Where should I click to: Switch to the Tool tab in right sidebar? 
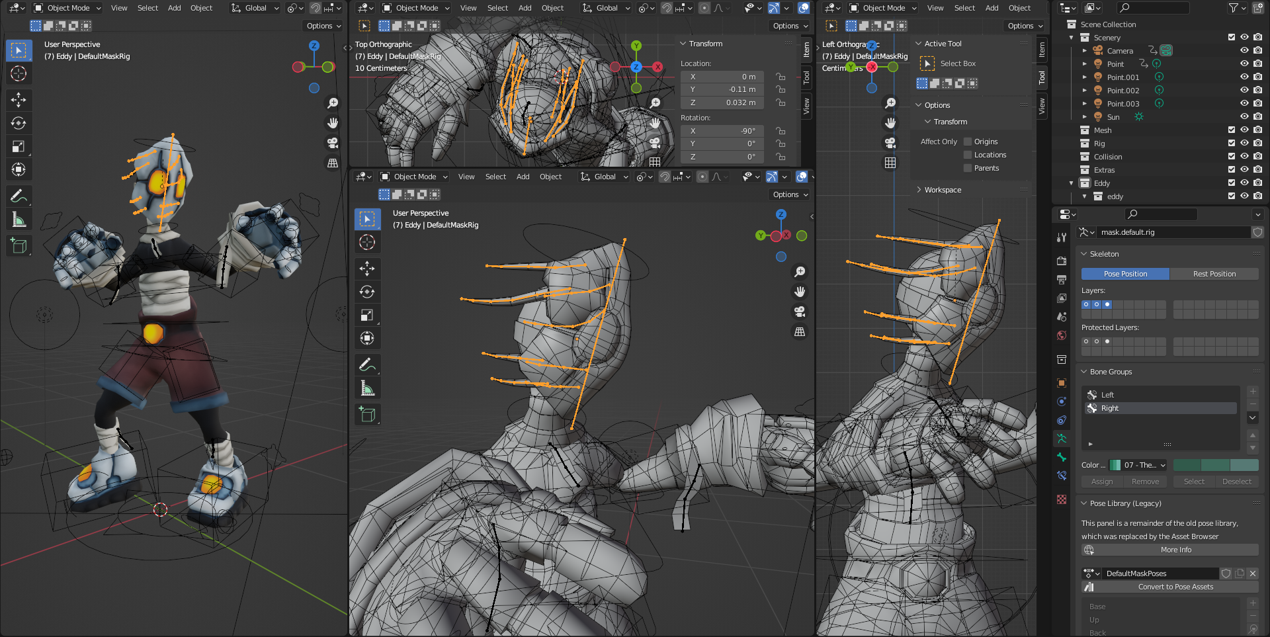[1042, 77]
